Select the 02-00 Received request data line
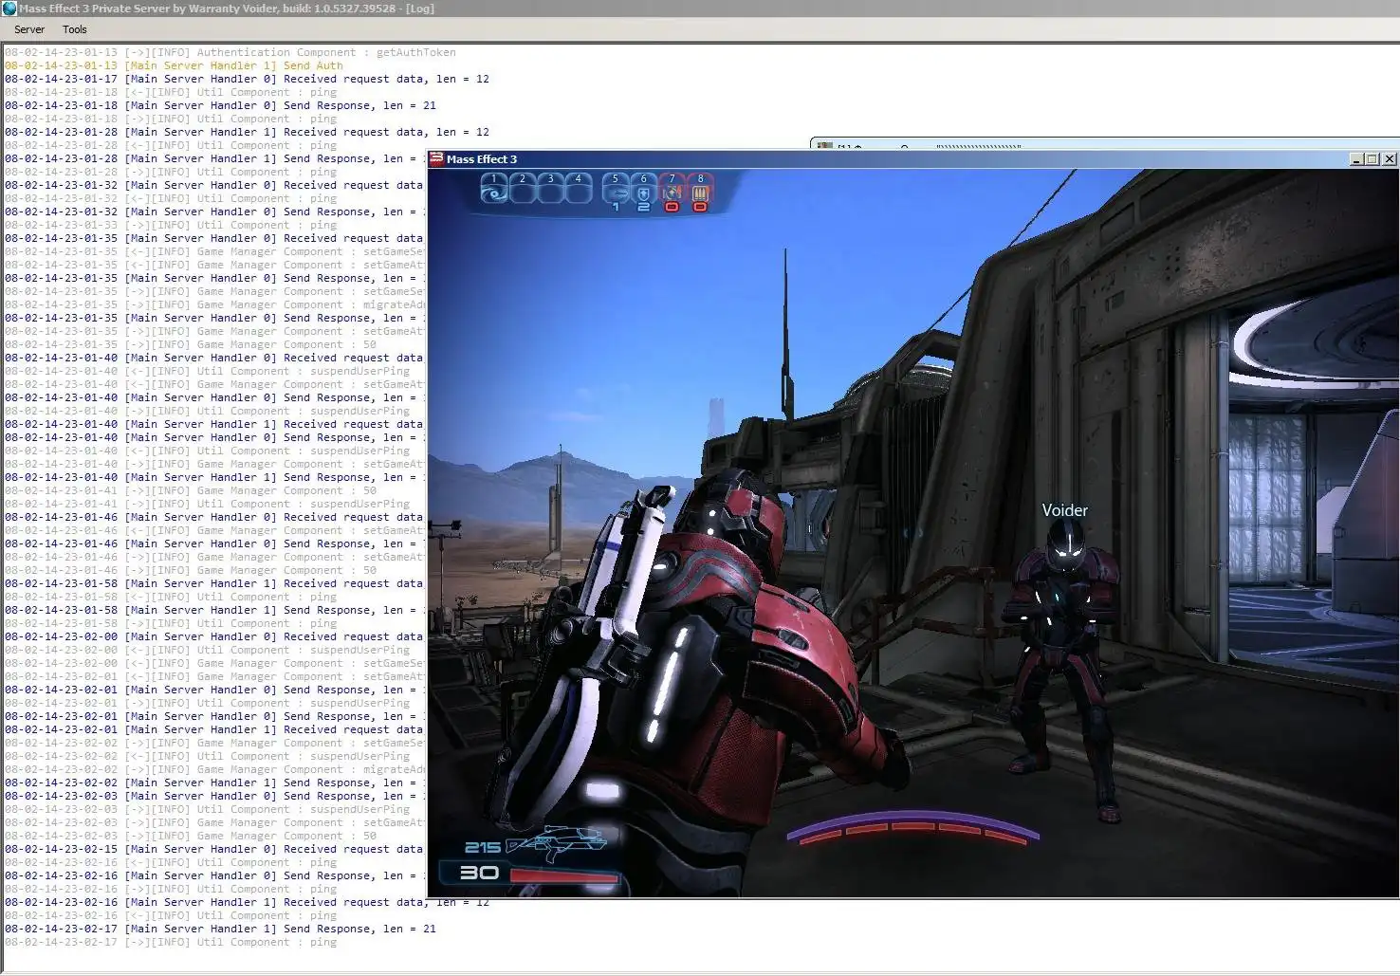Image resolution: width=1400 pixels, height=976 pixels. coord(214,636)
